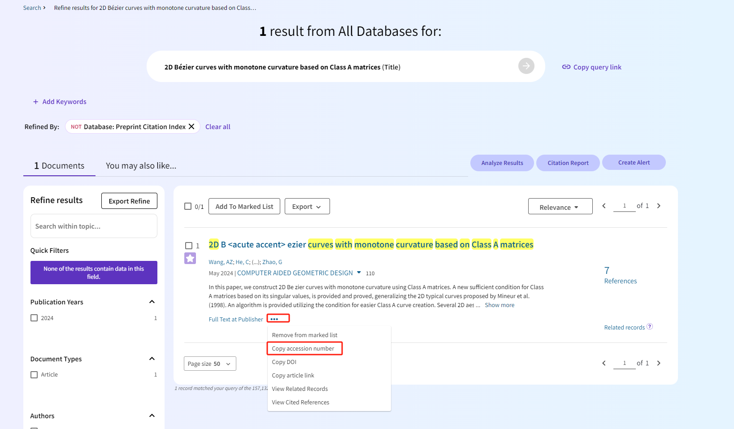
Task: Go to next page using top arrow
Action: pos(659,206)
